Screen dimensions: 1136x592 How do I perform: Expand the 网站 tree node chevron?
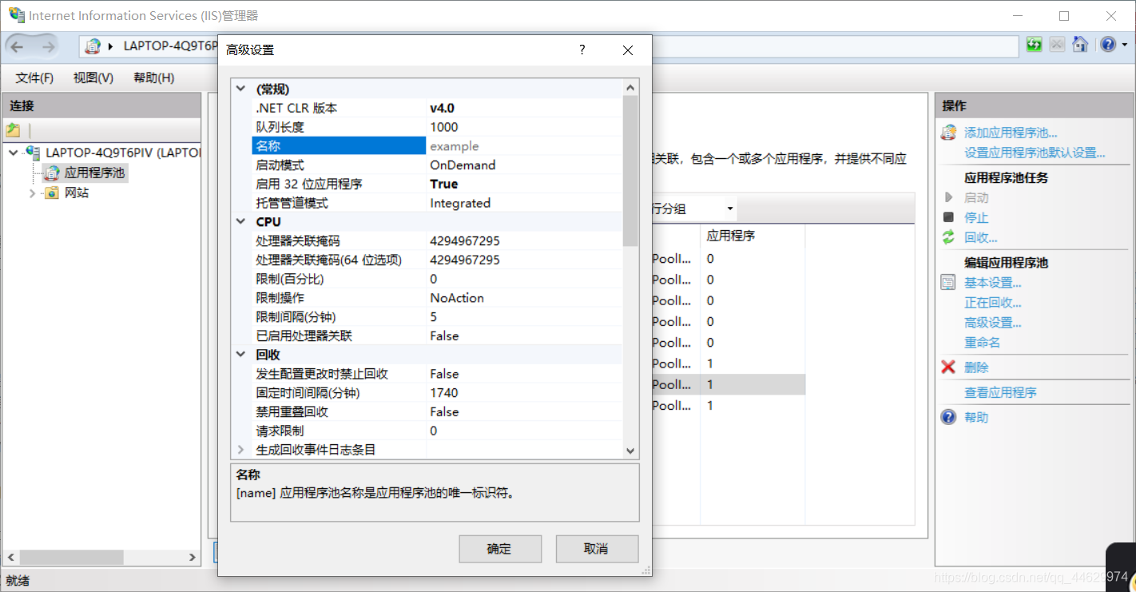[31, 193]
